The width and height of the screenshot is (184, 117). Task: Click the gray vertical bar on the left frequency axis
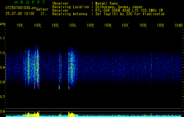coord(6,68)
